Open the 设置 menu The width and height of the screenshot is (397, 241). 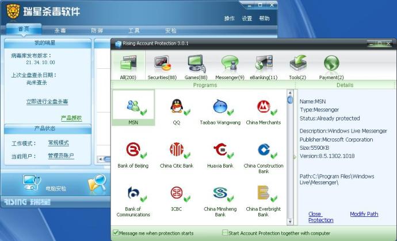pos(247,18)
